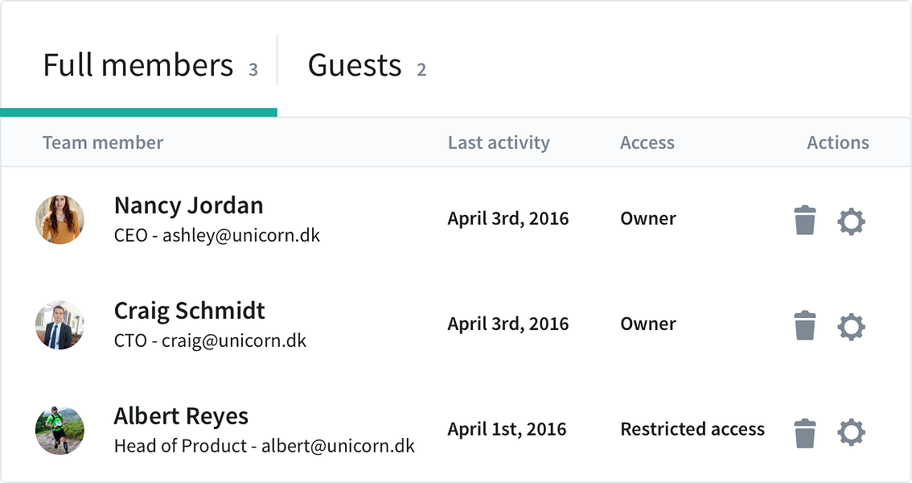
Task: Click Restricted access for Albert Reyes
Action: point(692,429)
